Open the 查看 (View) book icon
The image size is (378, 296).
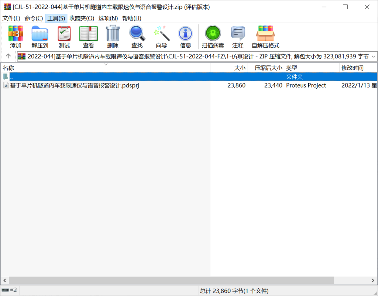pyautogui.click(x=88, y=34)
